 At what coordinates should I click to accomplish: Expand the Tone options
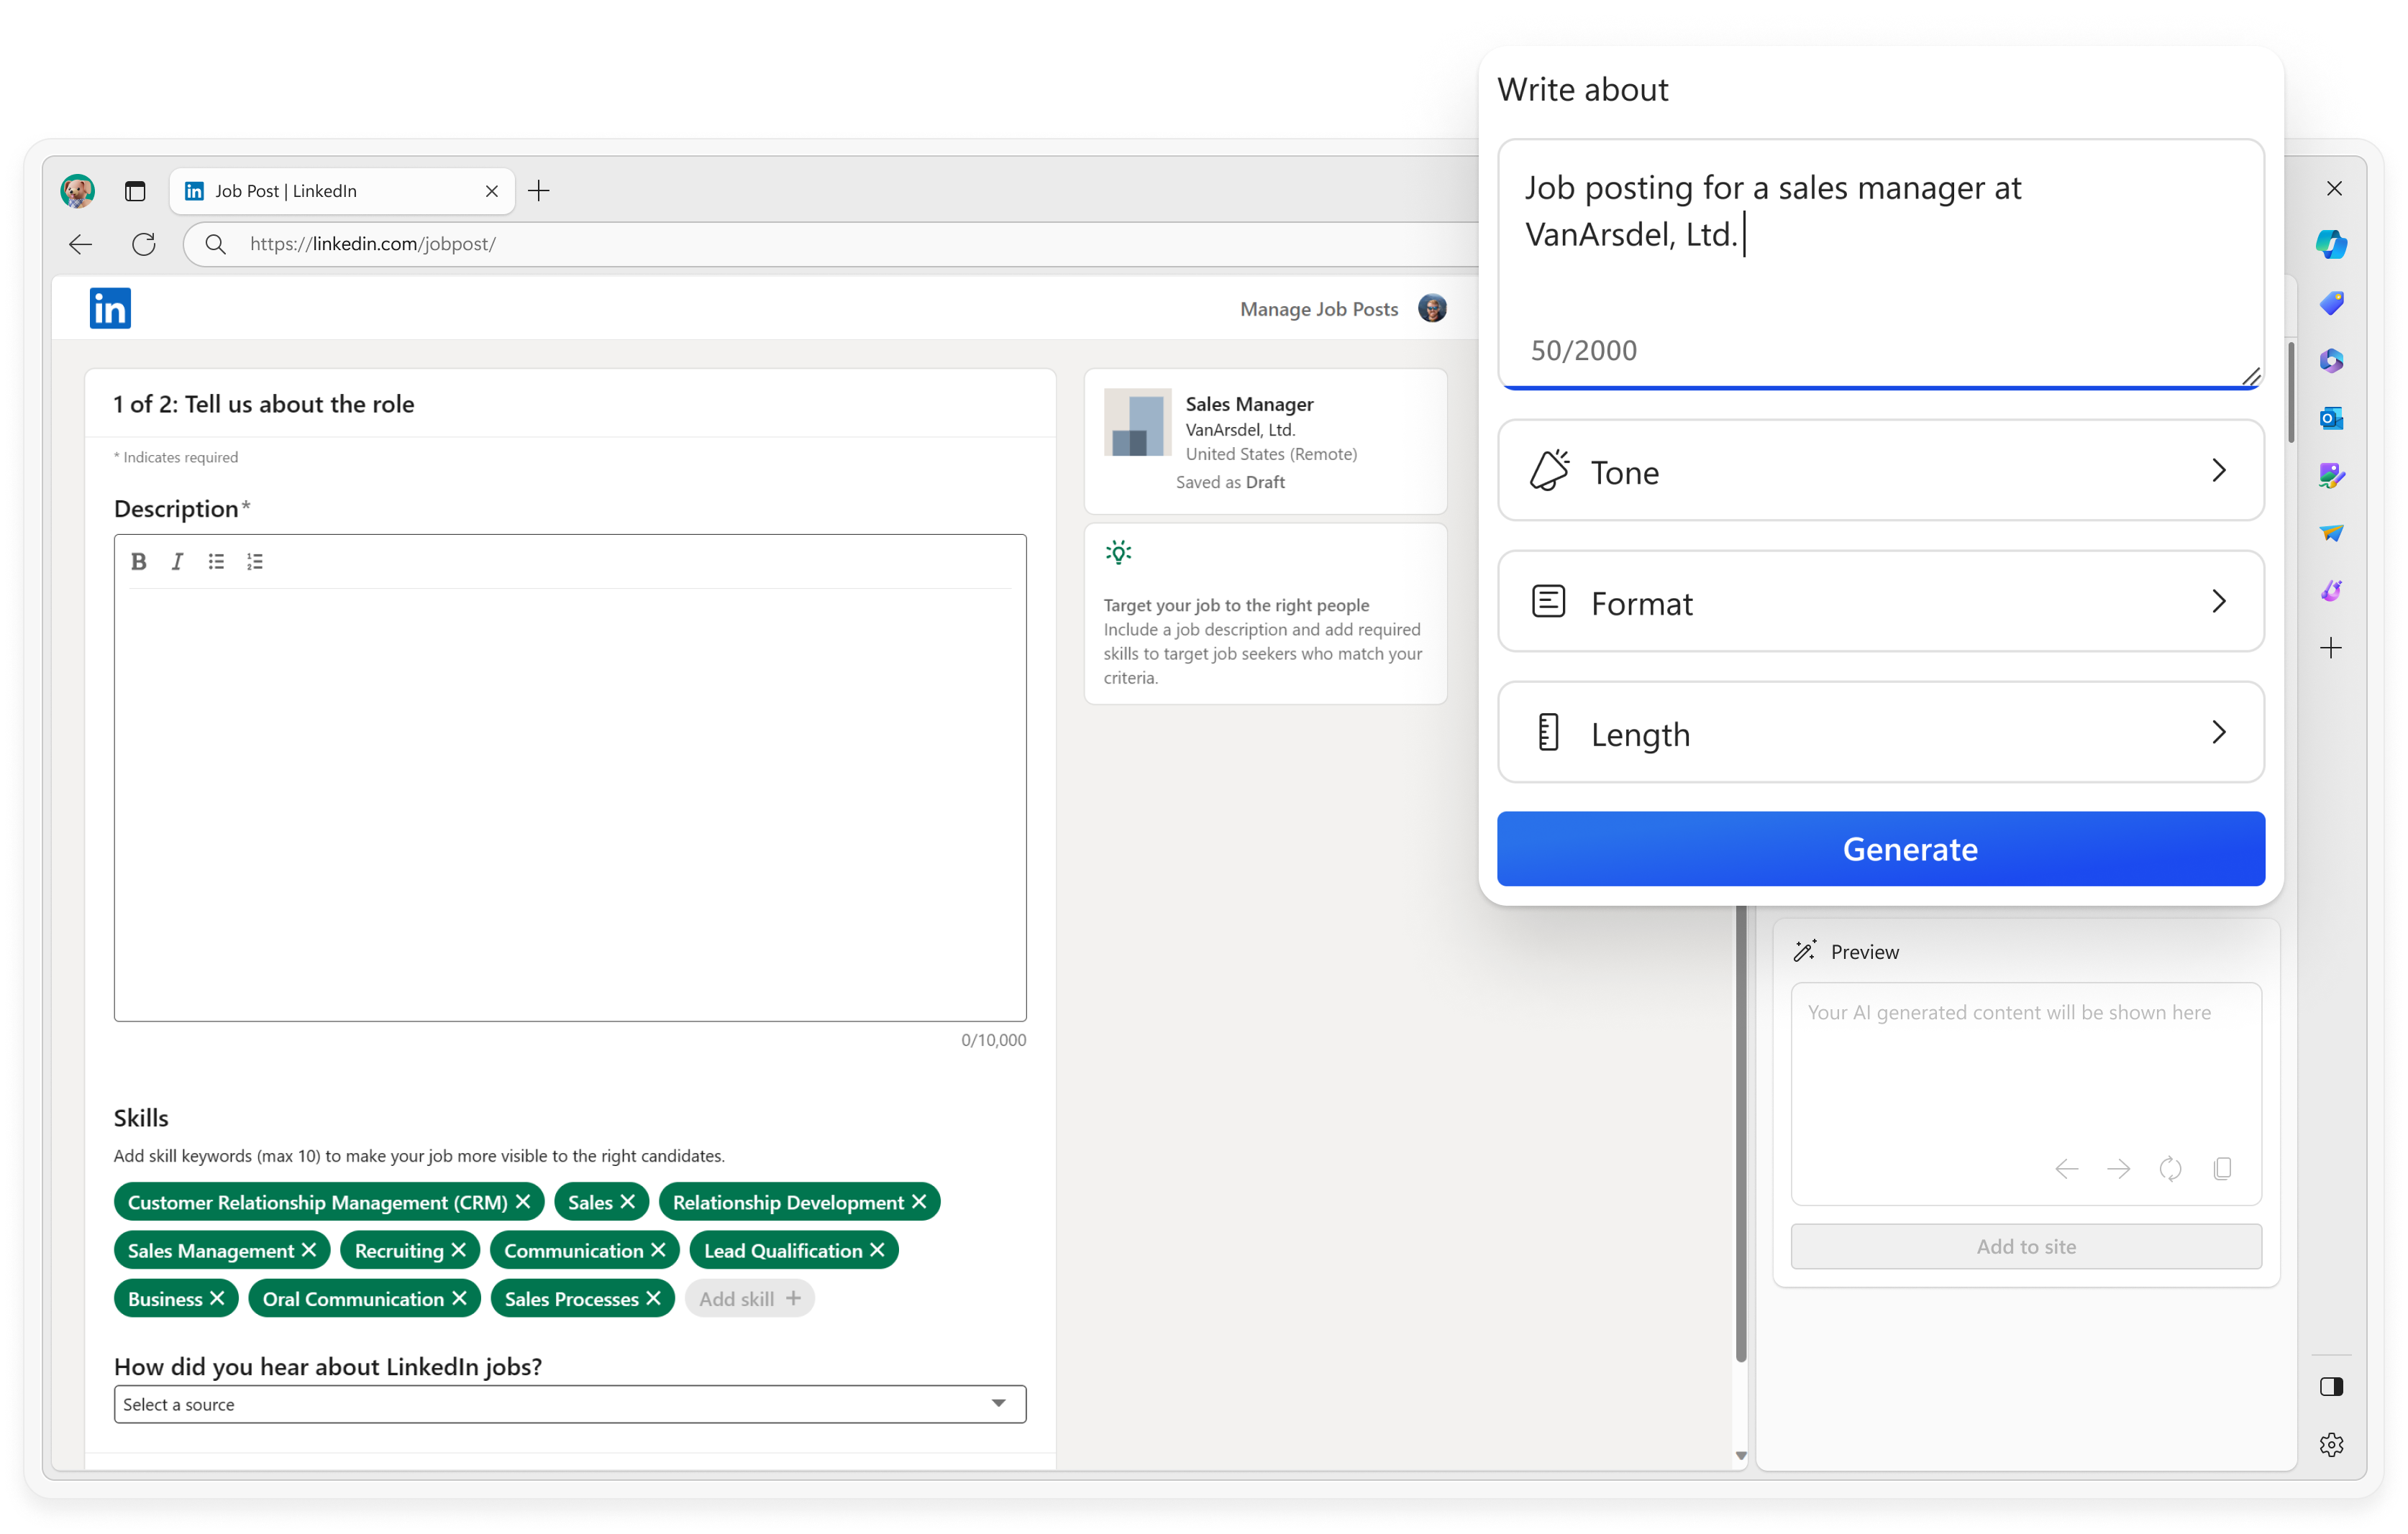coord(1880,471)
